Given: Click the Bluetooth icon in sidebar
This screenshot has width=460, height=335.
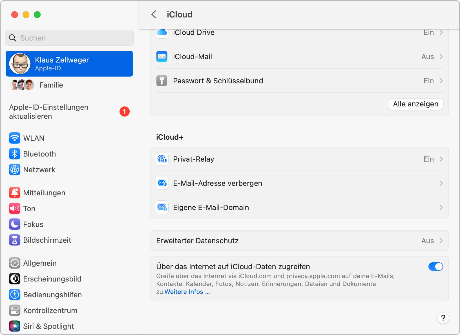Looking at the screenshot, I should 15,154.
